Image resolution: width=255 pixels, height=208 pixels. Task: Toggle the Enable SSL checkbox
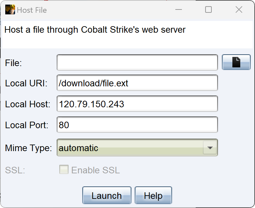pyautogui.click(x=64, y=169)
